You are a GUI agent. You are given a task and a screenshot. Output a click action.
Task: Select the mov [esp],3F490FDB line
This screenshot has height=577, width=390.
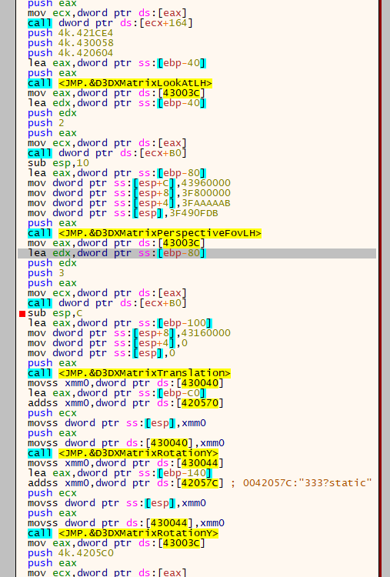point(123,213)
